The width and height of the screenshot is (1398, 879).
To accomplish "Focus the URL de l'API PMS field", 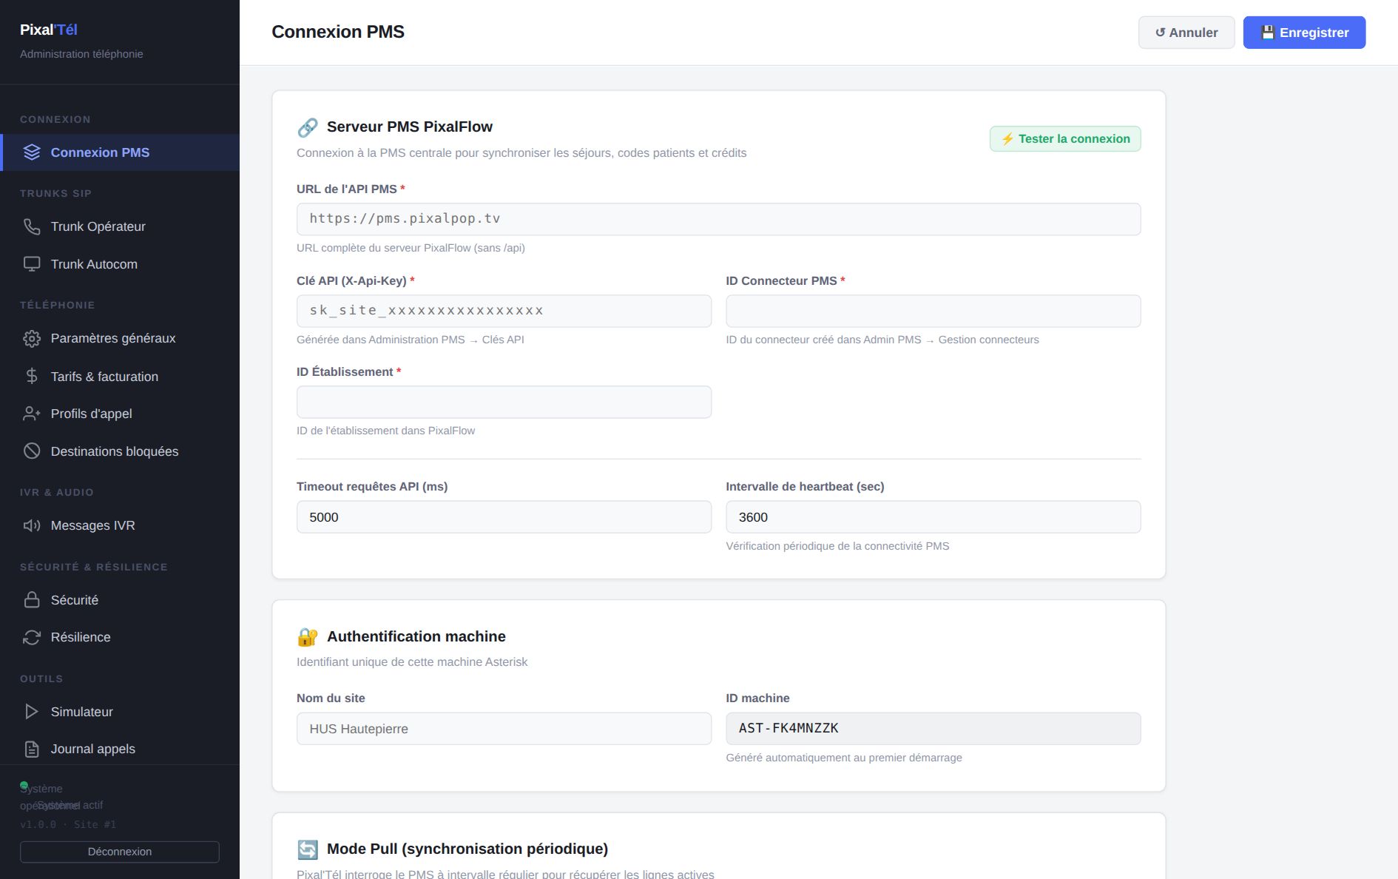I will 718,219.
